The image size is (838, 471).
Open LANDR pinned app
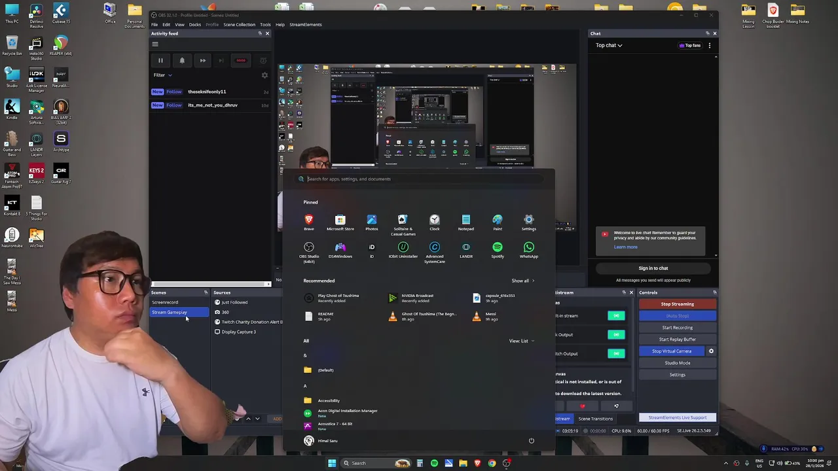pyautogui.click(x=465, y=251)
